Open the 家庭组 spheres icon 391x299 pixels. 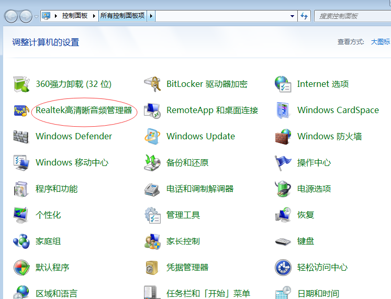[x=21, y=241]
